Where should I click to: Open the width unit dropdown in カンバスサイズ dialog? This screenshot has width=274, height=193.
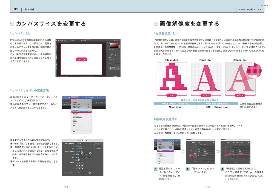pos(87,154)
